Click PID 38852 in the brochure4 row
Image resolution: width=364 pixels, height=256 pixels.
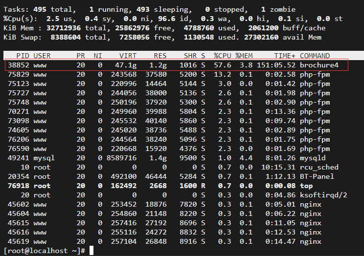[x=19, y=65]
